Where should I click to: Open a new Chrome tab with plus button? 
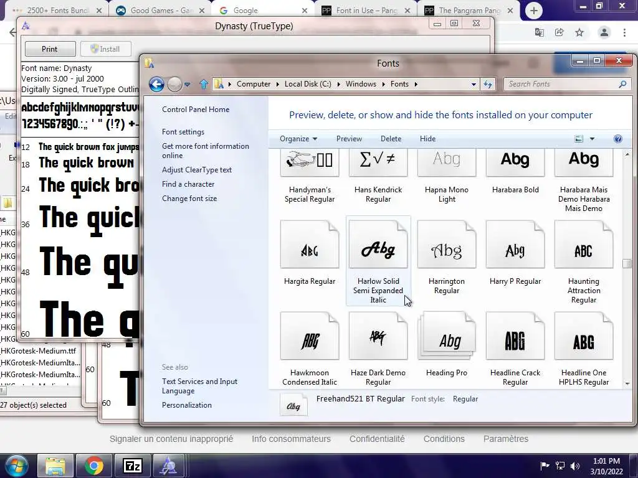[x=534, y=11]
